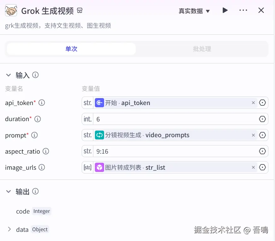Expand the data Object output
The image size is (275, 241).
[9, 229]
